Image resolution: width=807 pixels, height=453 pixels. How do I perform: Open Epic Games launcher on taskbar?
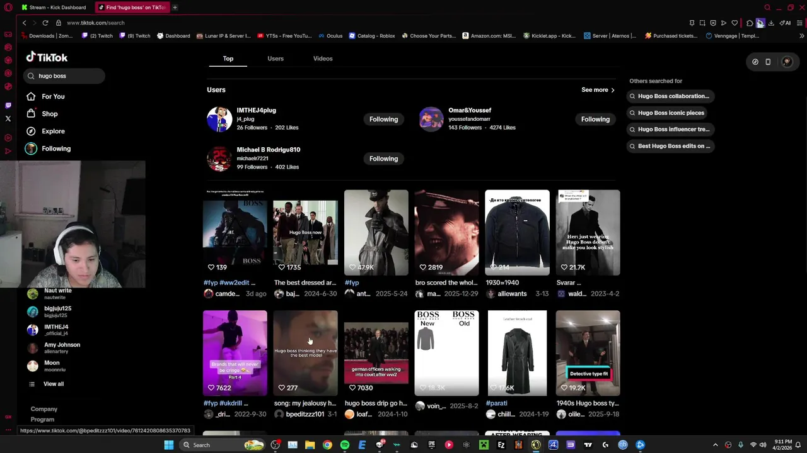click(432, 445)
